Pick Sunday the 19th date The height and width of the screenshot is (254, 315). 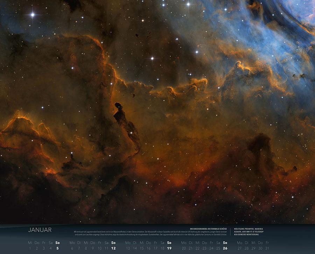click(x=169, y=248)
